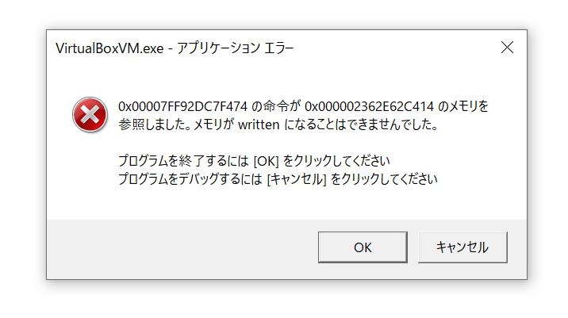
Task: Click the [OK] text in the instructions
Action: pyautogui.click(x=266, y=161)
